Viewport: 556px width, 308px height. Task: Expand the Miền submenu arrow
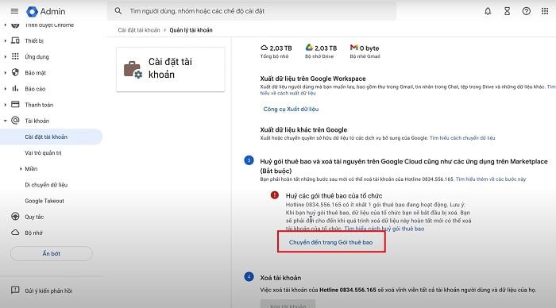(21, 169)
